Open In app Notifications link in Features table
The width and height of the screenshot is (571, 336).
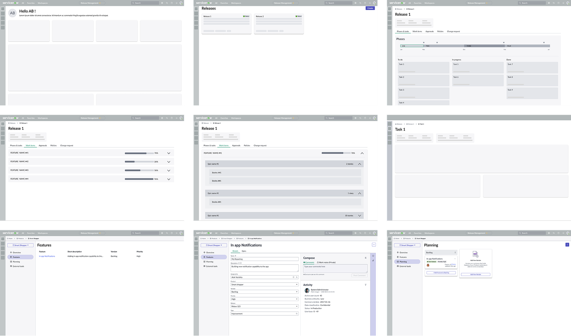[47, 256]
